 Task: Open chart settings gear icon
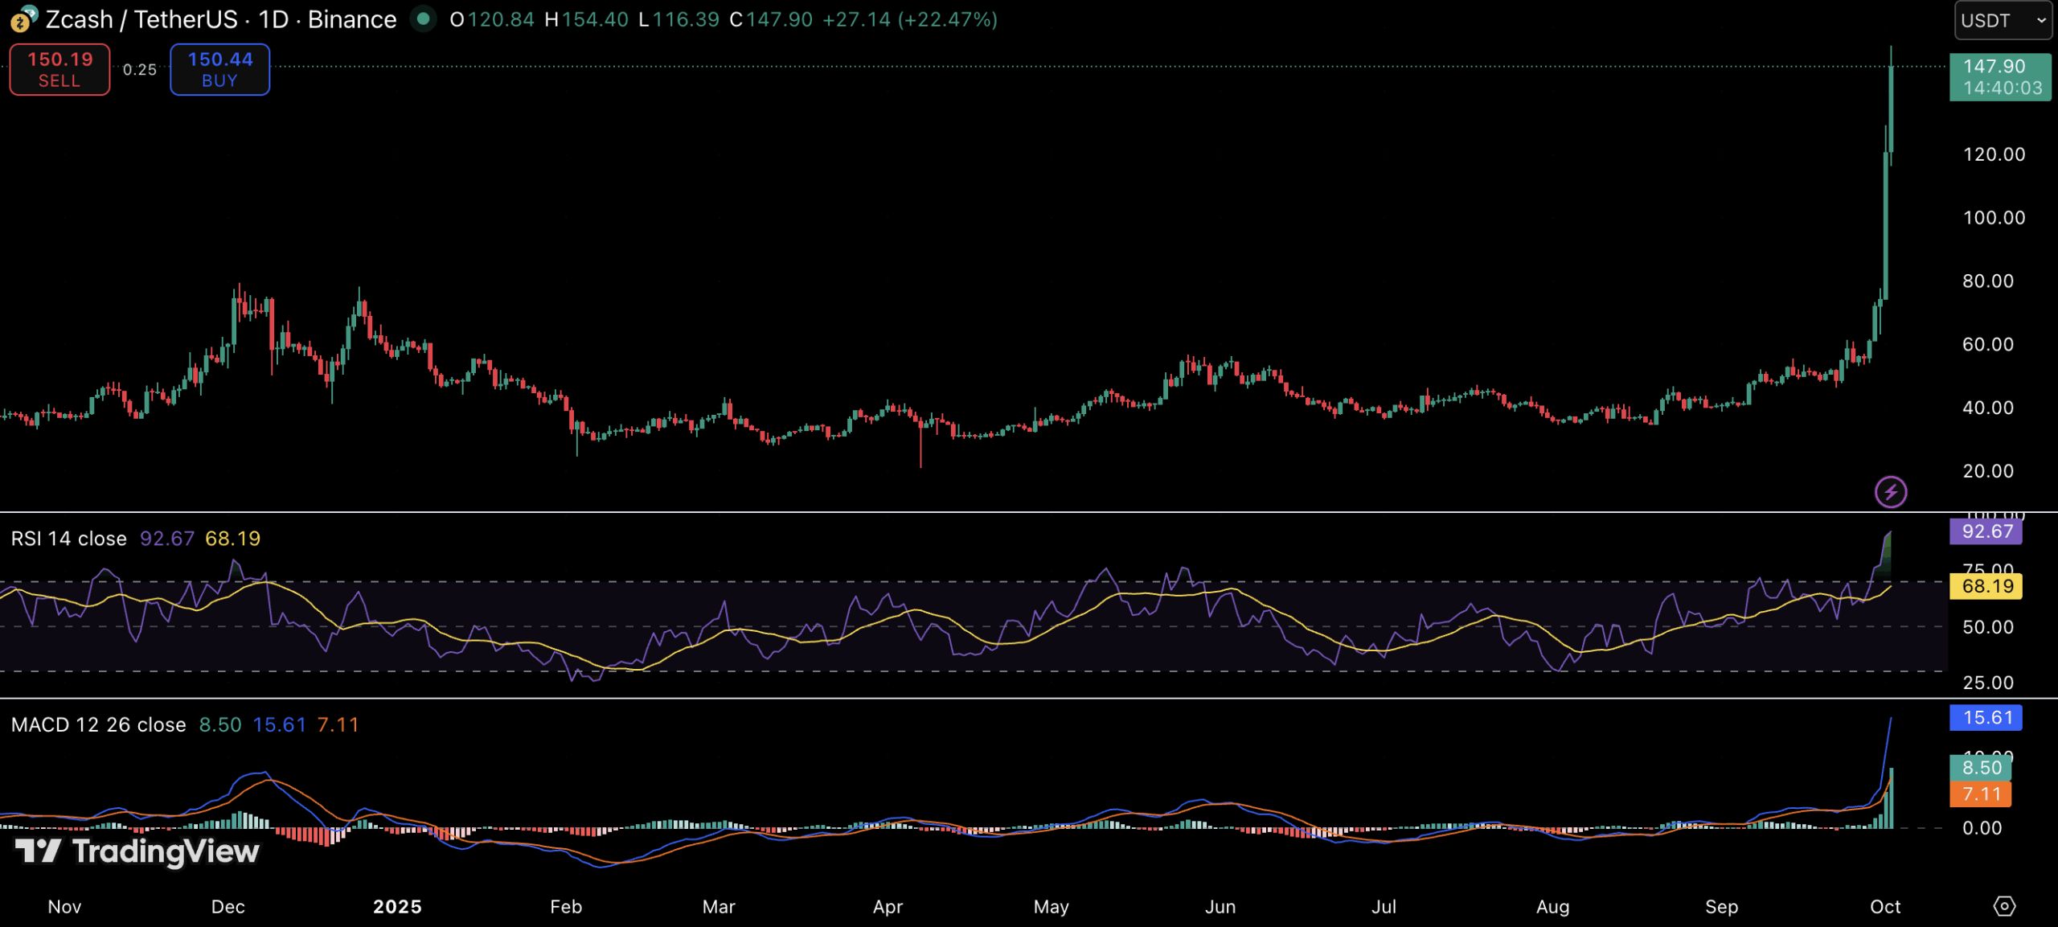(x=2004, y=906)
